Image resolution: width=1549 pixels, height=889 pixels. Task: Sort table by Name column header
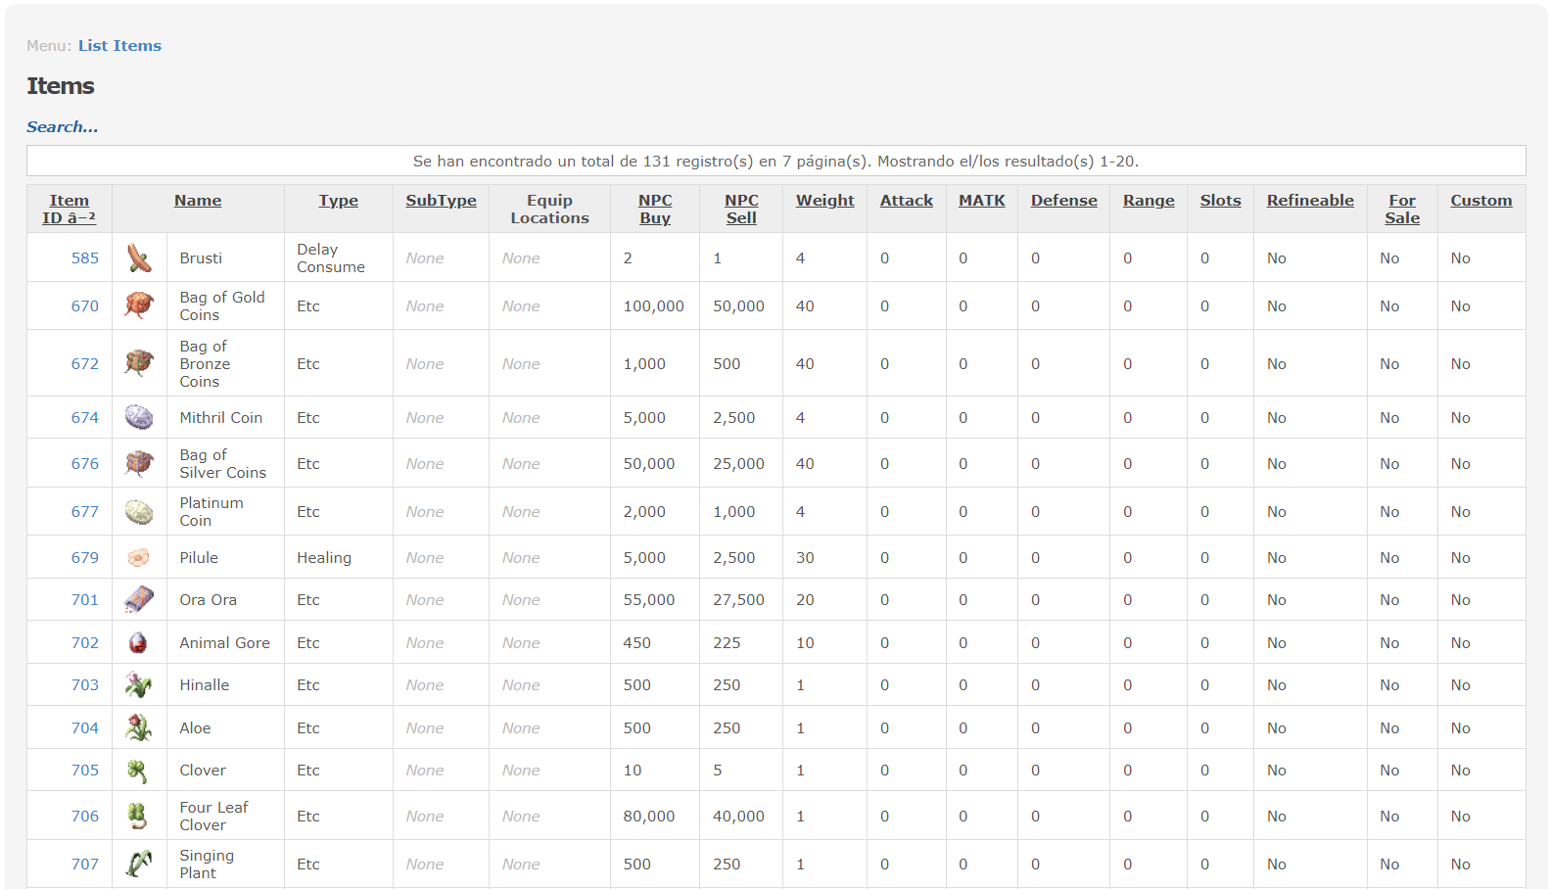coord(198,200)
